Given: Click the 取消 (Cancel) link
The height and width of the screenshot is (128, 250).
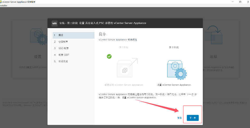Looking at the screenshot, I should coord(180,118).
